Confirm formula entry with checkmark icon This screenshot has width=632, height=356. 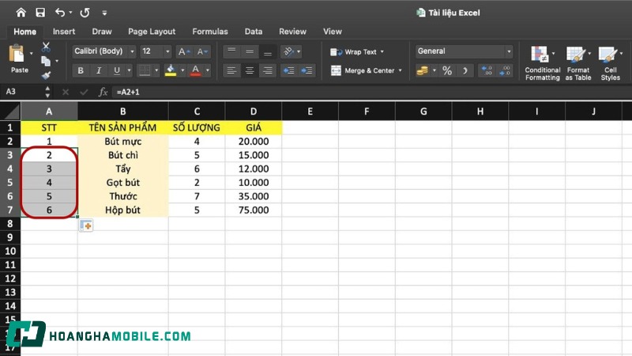pos(84,93)
